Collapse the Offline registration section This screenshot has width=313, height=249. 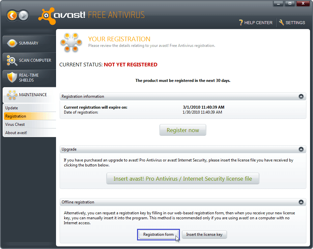[x=301, y=202]
